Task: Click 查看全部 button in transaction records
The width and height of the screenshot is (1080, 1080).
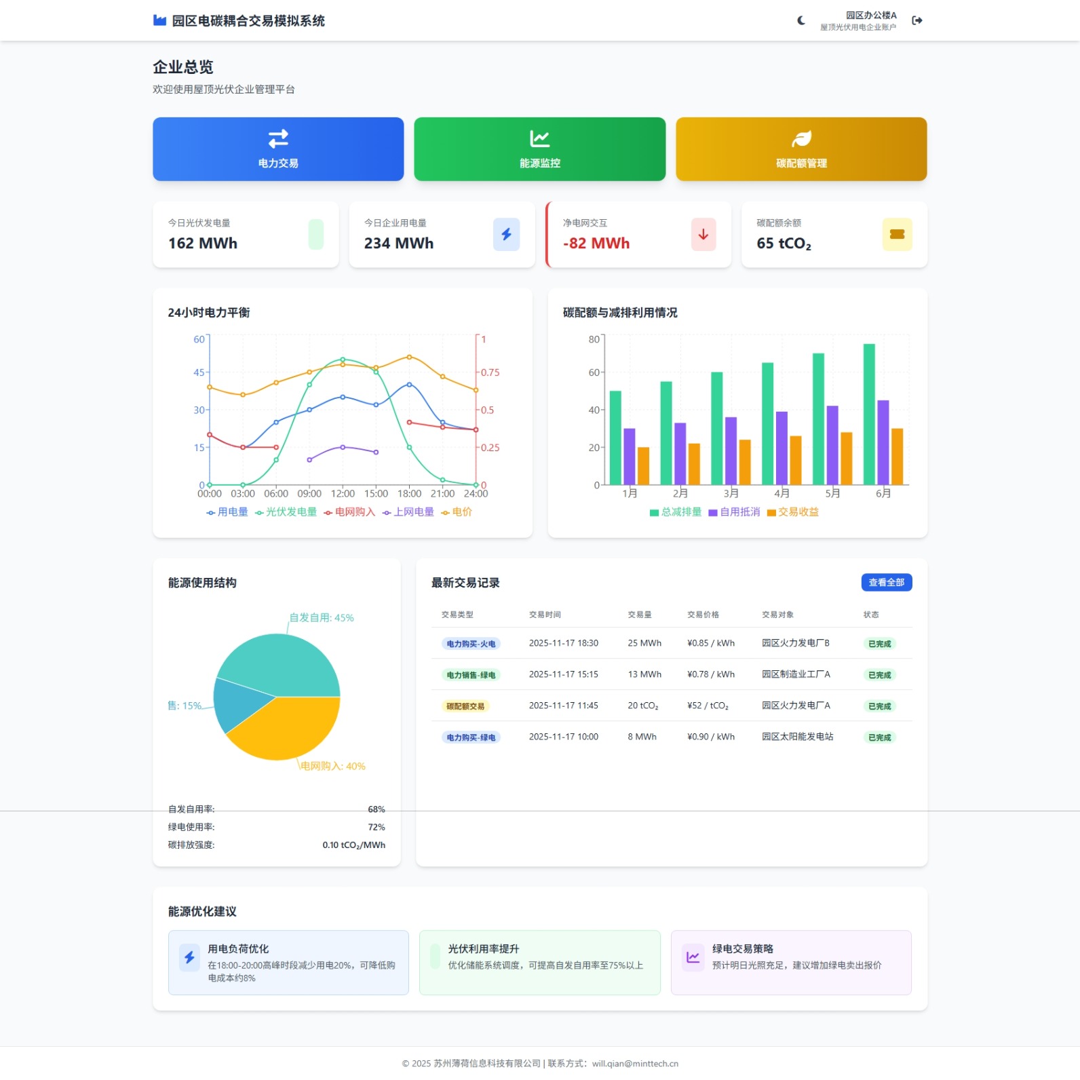Action: click(x=886, y=583)
